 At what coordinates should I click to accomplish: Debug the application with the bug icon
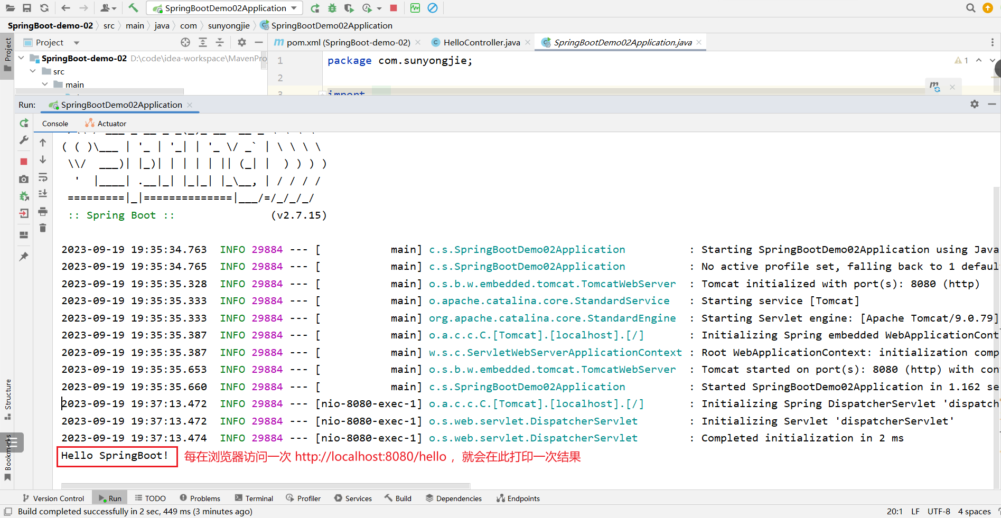coord(332,8)
